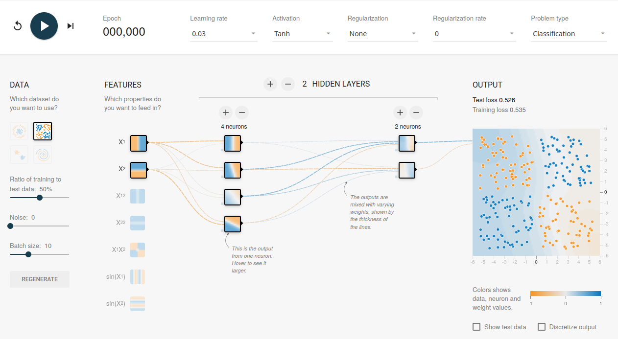Select the Gaussian dataset thumbnail
The image size is (618, 339).
(x=19, y=155)
